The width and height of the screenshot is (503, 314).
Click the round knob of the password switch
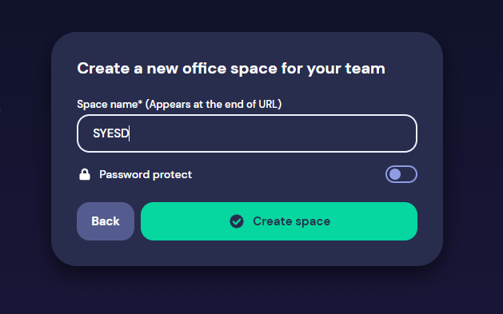[x=395, y=174]
